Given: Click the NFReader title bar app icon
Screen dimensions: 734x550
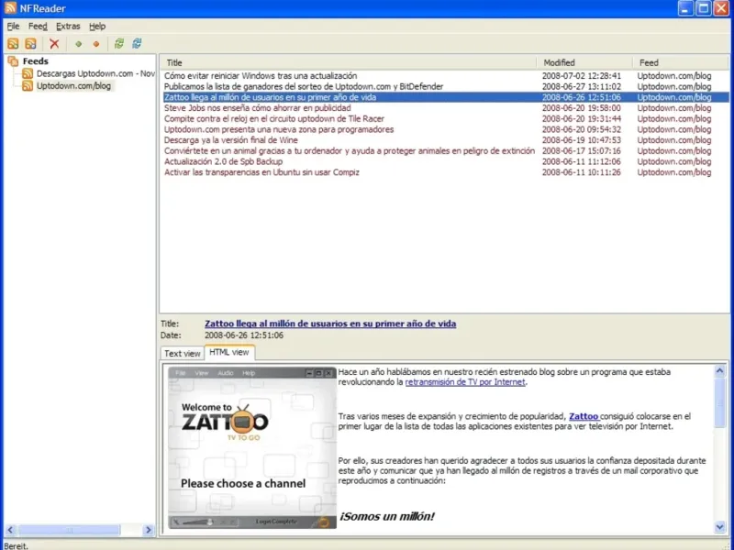Looking at the screenshot, I should pos(10,8).
